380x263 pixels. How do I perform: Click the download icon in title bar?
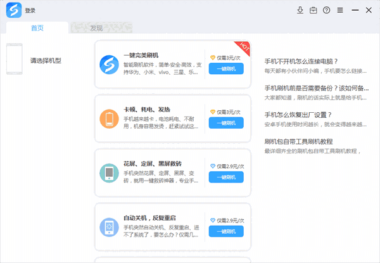tap(300, 10)
